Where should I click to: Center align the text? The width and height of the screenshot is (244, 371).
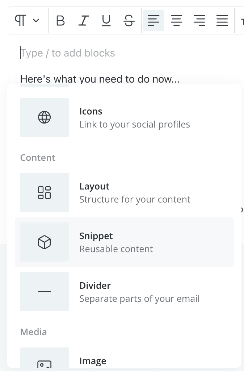click(x=177, y=21)
